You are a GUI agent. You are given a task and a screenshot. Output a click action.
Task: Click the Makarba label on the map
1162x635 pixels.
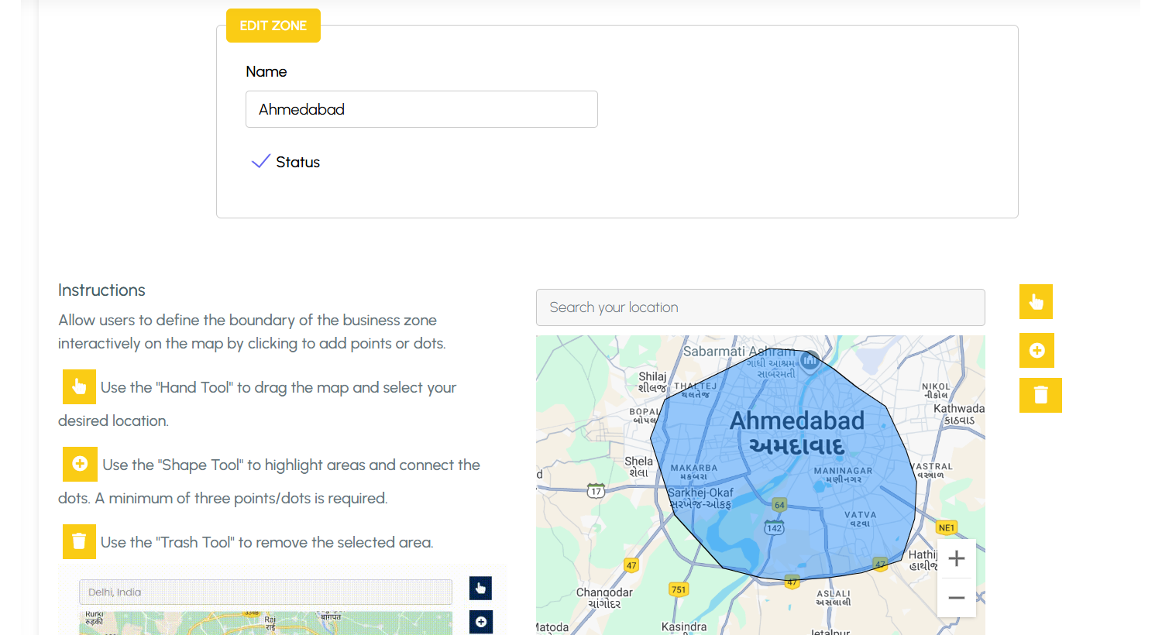coord(693,472)
